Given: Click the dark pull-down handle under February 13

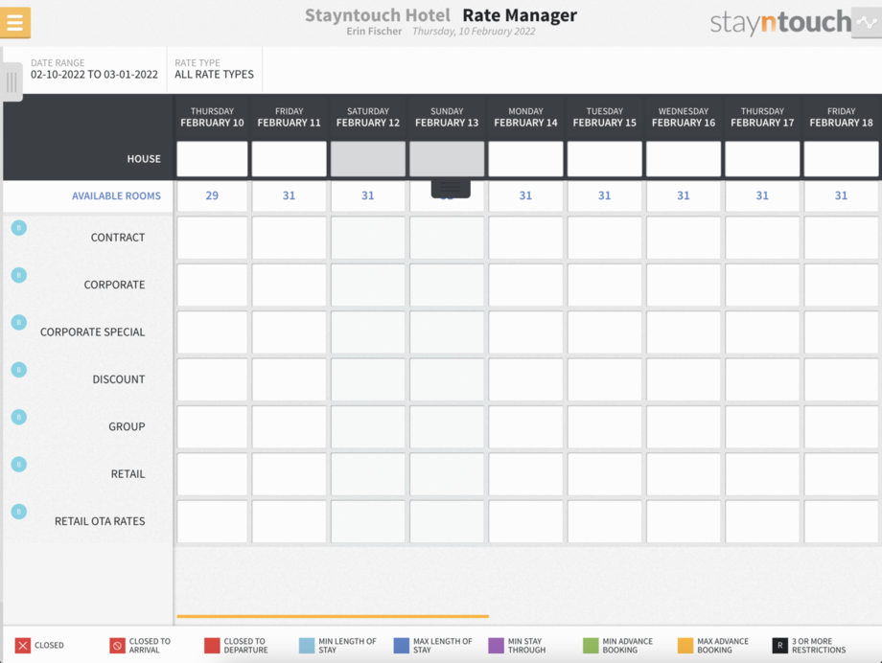Looking at the screenshot, I should [451, 188].
